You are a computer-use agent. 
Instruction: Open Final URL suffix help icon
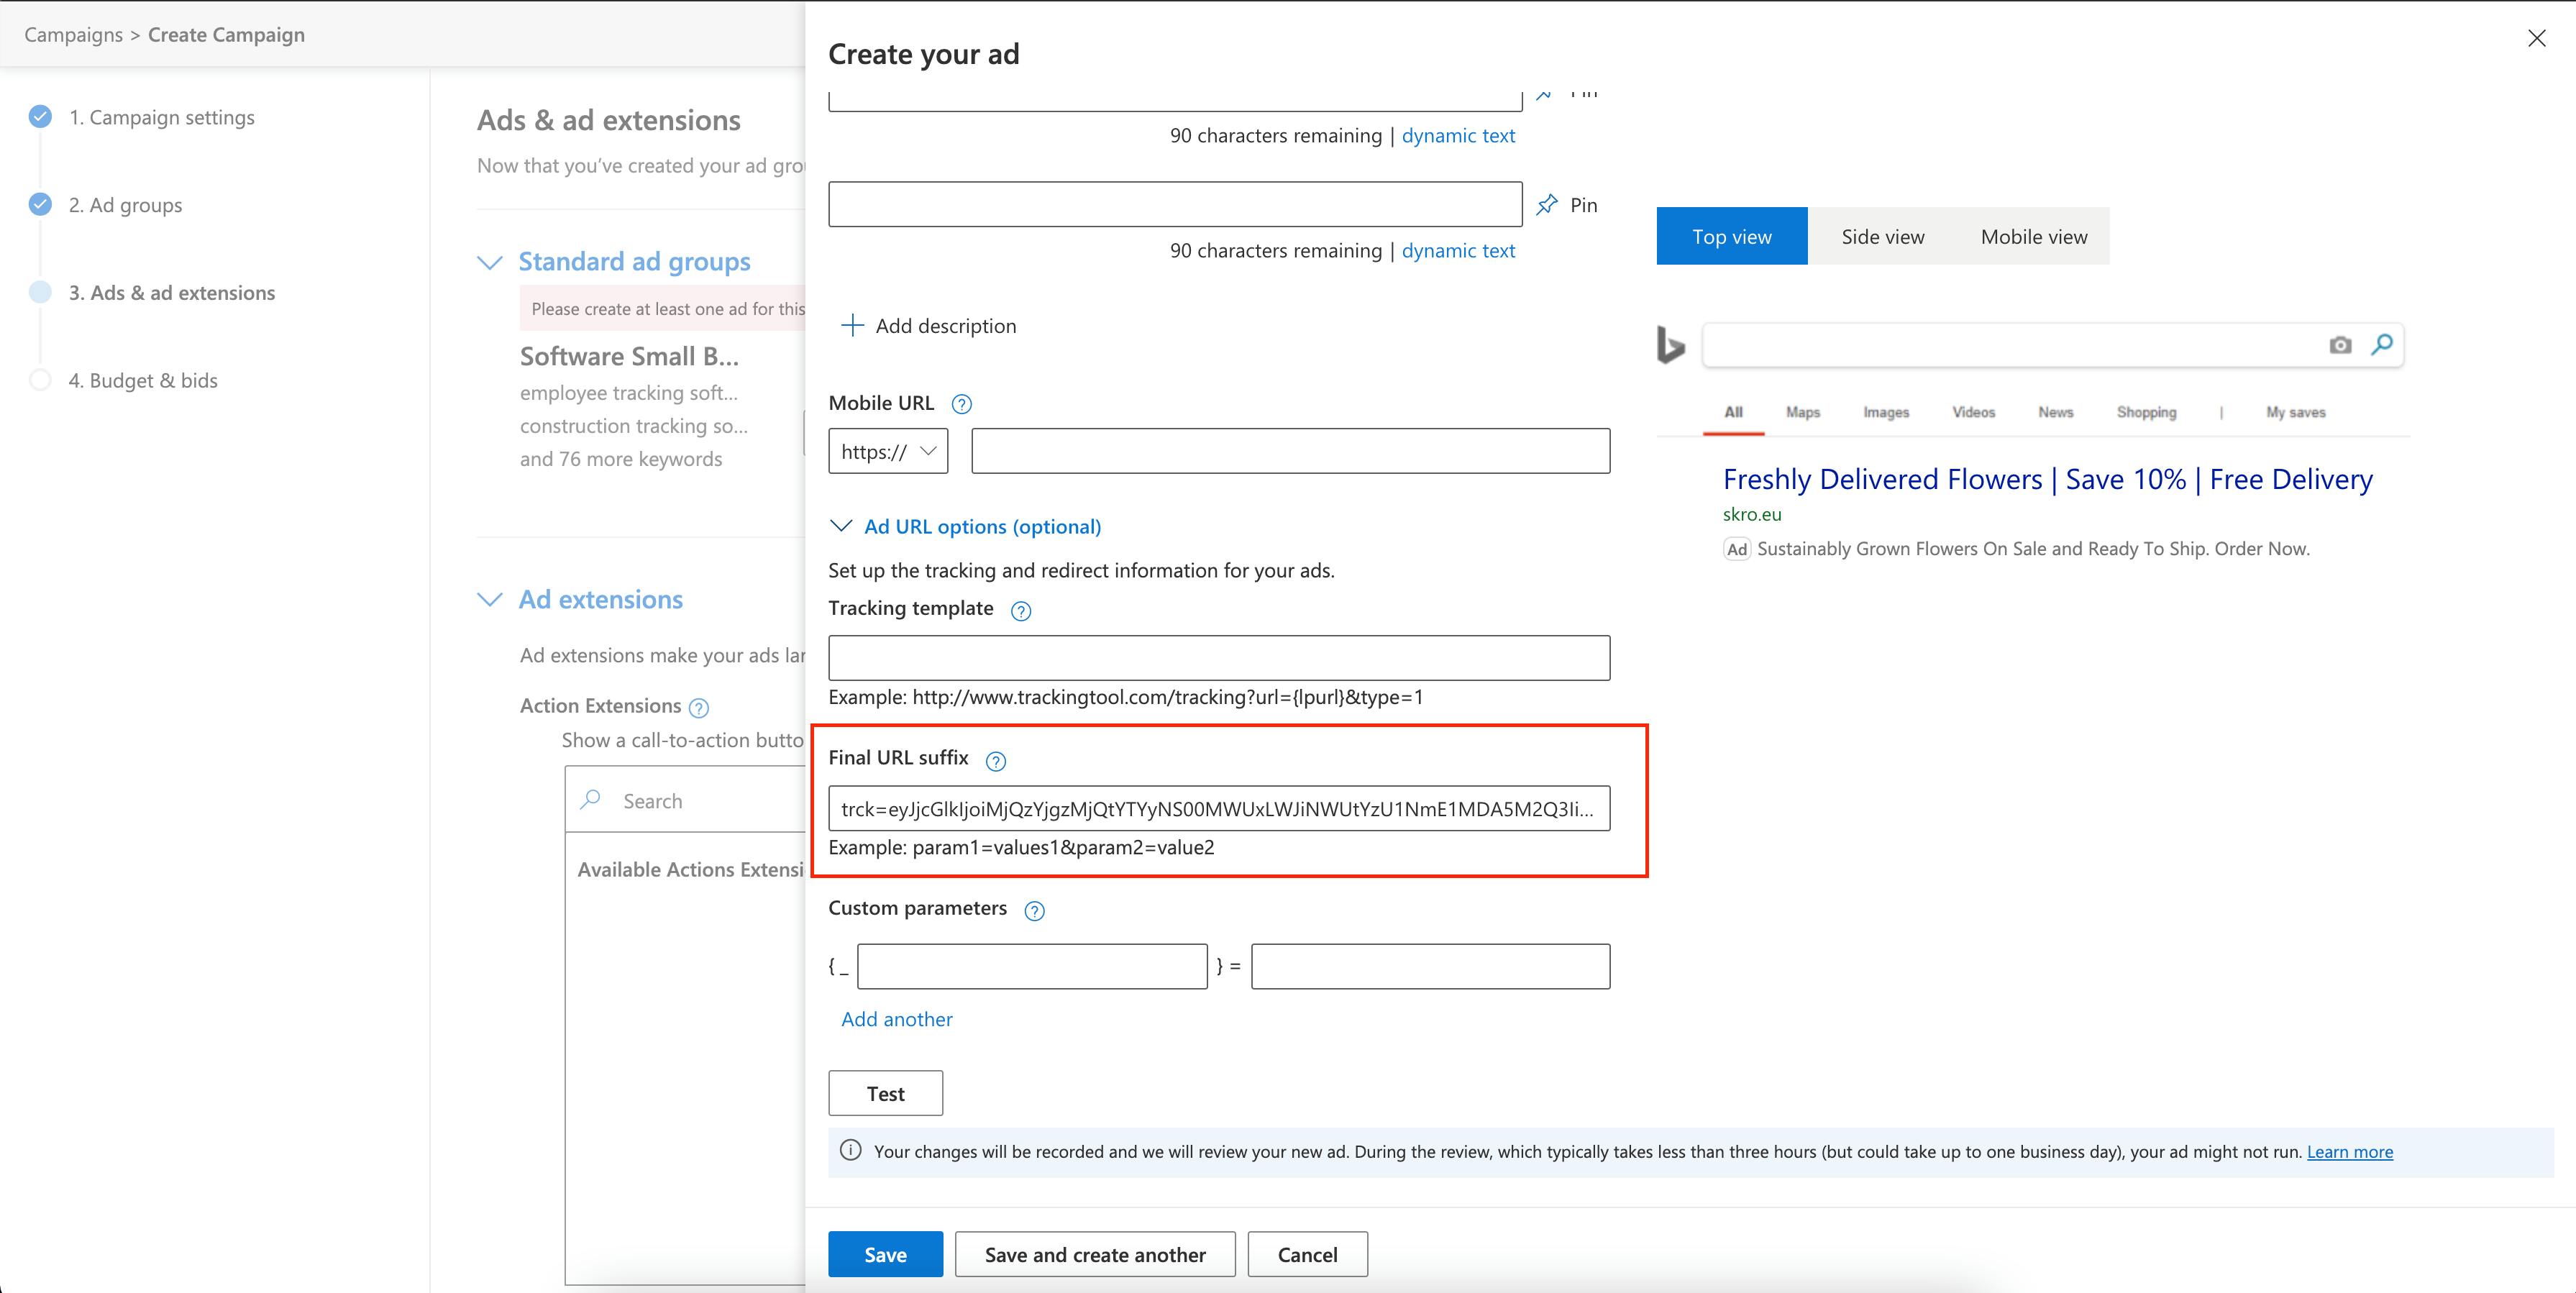[995, 761]
